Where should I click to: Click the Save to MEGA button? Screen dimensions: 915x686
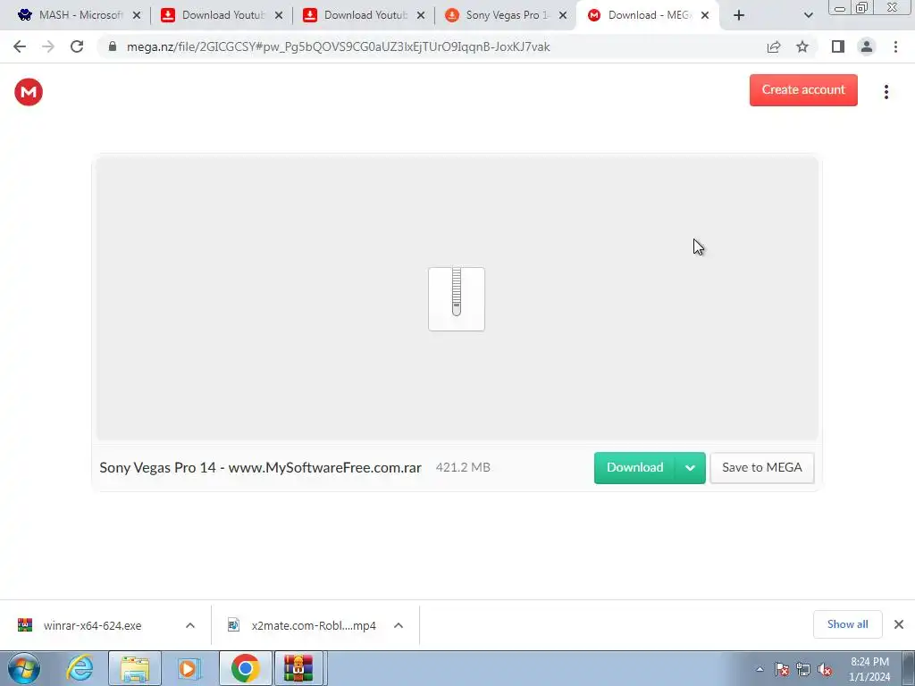761,467
